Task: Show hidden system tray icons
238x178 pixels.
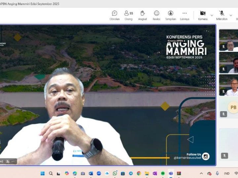Action: point(201,173)
